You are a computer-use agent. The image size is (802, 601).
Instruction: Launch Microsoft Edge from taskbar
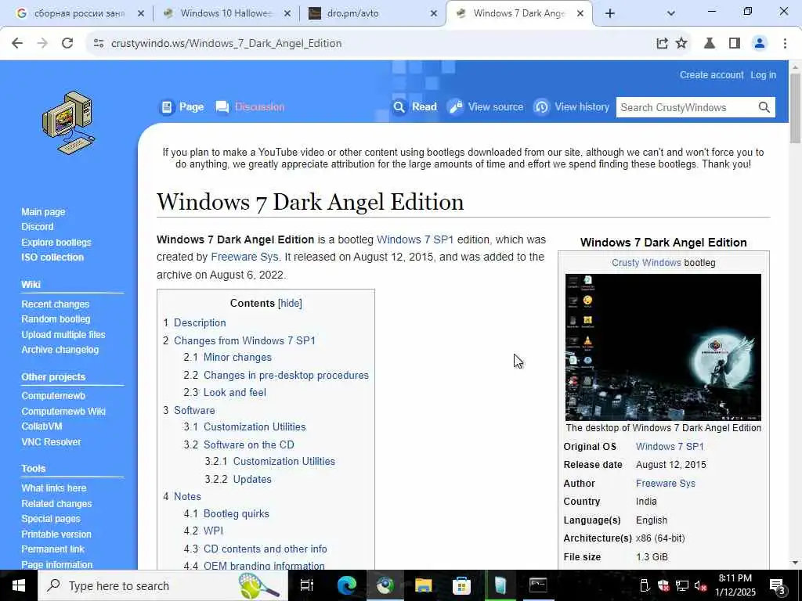[347, 585]
